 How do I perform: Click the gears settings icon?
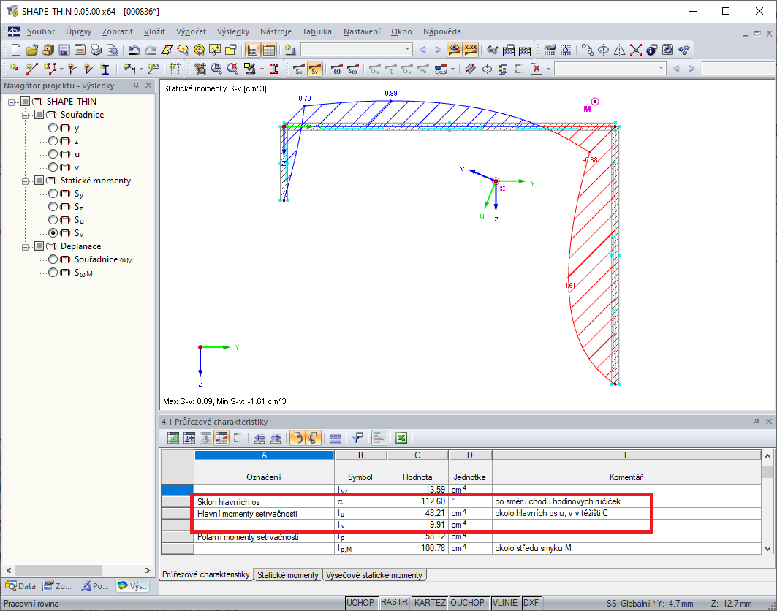tap(684, 50)
